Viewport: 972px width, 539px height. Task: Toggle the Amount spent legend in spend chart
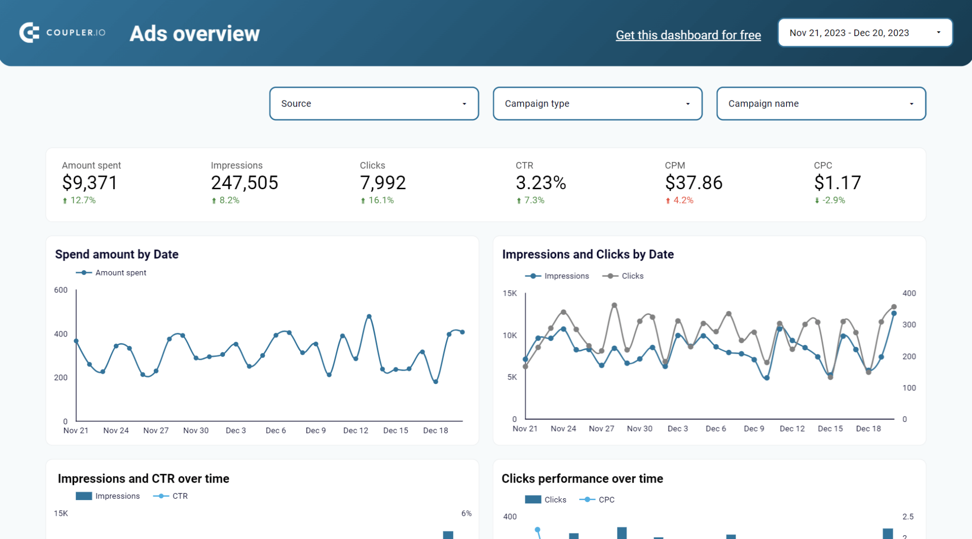[x=111, y=272]
